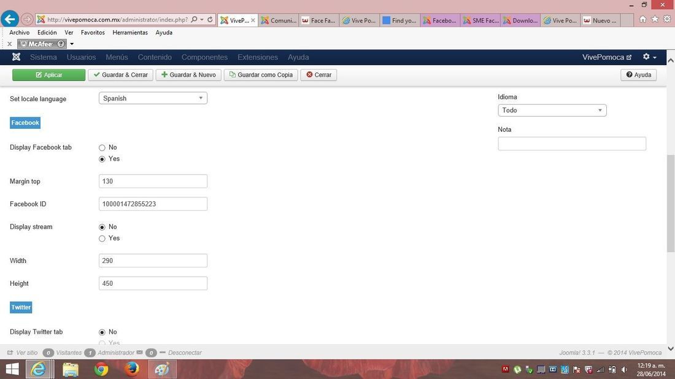The image size is (675, 379).
Task: Click Guardar & Cerrar button
Action: (120, 75)
